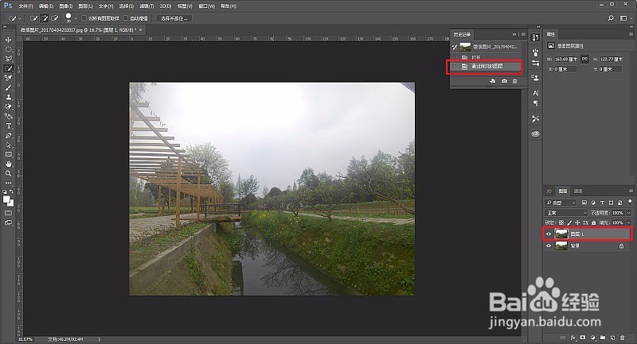Choose the Add to Selection mode icon
The image size is (637, 344).
tap(45, 18)
